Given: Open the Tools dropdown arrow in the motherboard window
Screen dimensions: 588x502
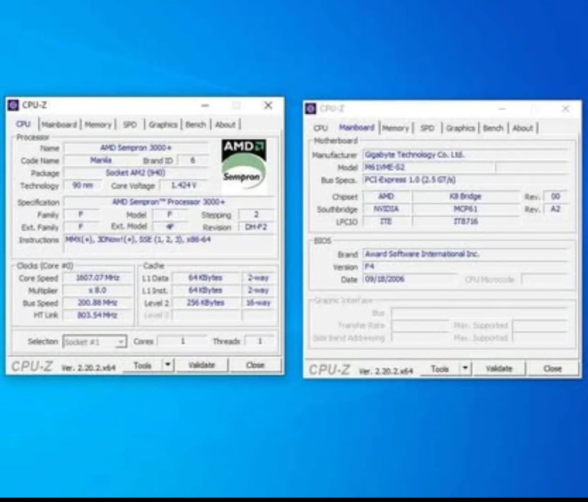Looking at the screenshot, I should (465, 369).
